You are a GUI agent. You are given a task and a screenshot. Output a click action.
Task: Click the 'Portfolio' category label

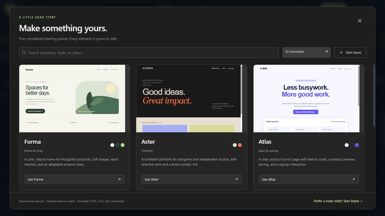coord(147,151)
